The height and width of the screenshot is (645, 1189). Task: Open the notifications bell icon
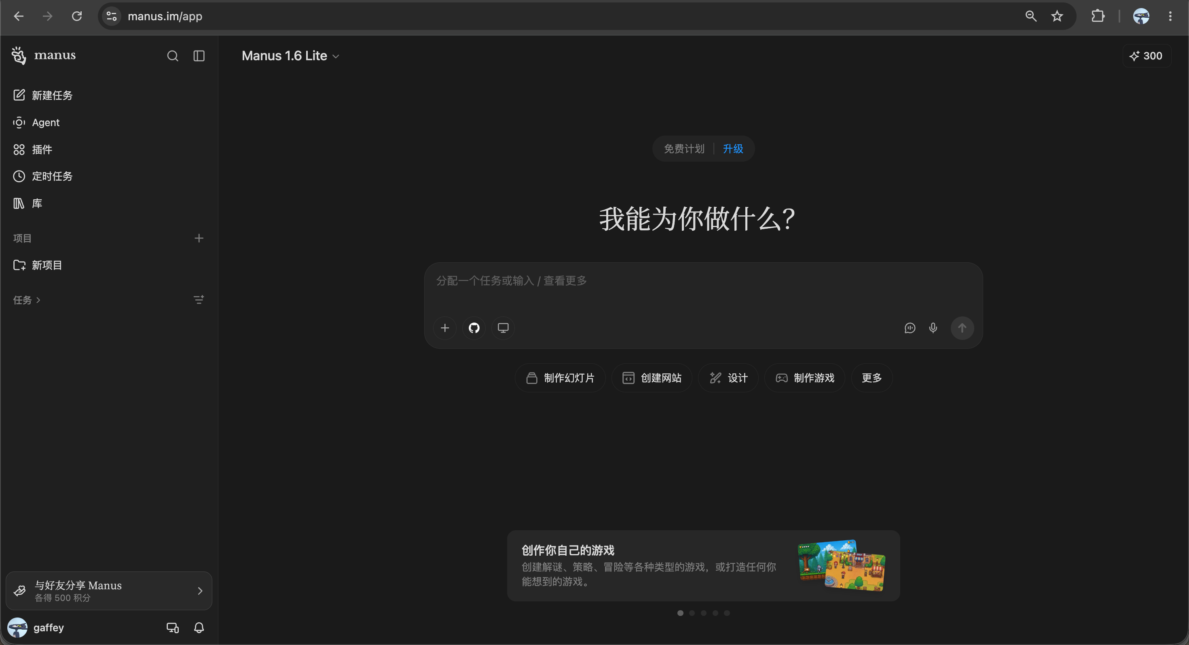(199, 628)
